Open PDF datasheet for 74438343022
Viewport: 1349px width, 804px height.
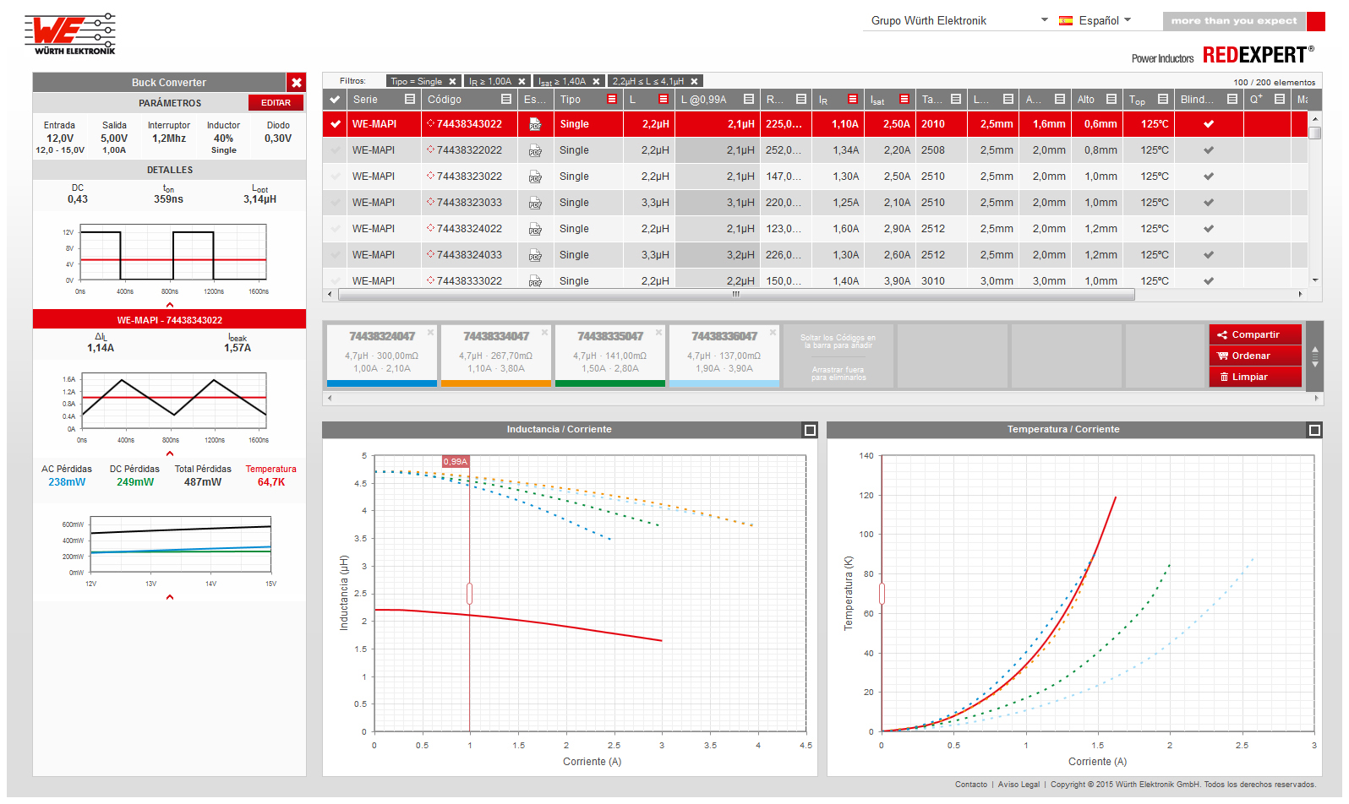(535, 125)
